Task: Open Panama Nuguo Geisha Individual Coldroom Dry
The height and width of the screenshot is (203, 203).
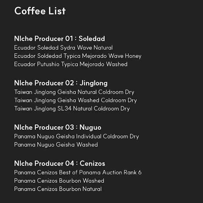Action: 76,136
